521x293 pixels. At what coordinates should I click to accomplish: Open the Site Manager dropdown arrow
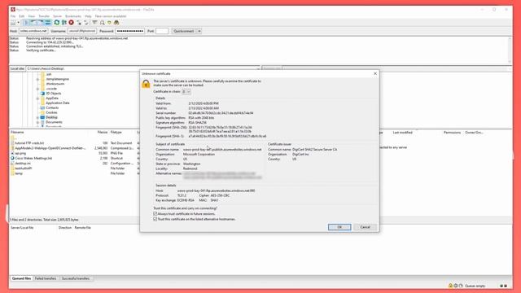[x=18, y=23]
